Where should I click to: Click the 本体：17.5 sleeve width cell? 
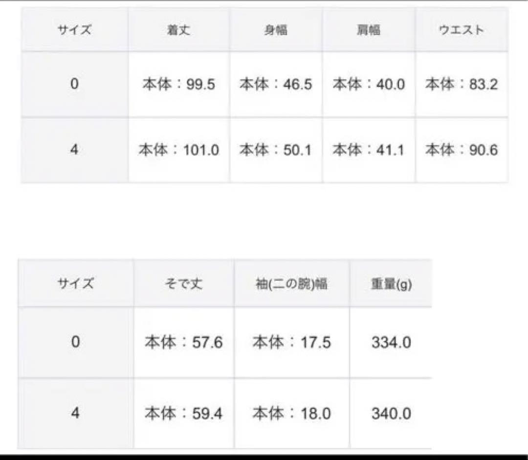pos(291,343)
